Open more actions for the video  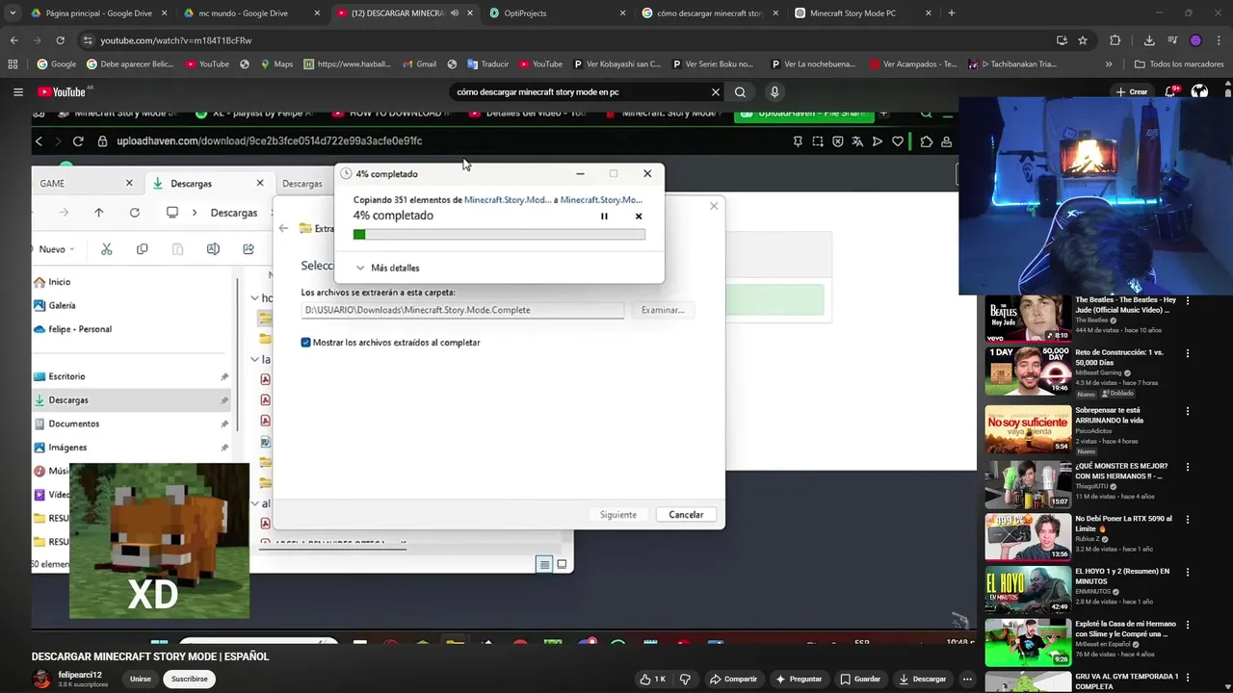pos(966,679)
